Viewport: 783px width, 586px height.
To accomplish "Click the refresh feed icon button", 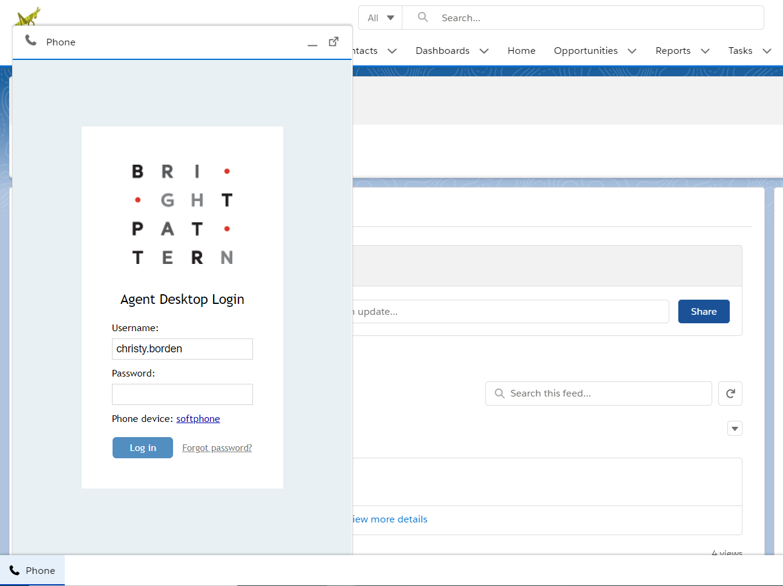I will click(730, 393).
